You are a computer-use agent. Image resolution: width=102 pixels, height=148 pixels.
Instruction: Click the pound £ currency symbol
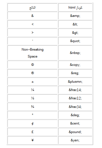(x=32, y=132)
